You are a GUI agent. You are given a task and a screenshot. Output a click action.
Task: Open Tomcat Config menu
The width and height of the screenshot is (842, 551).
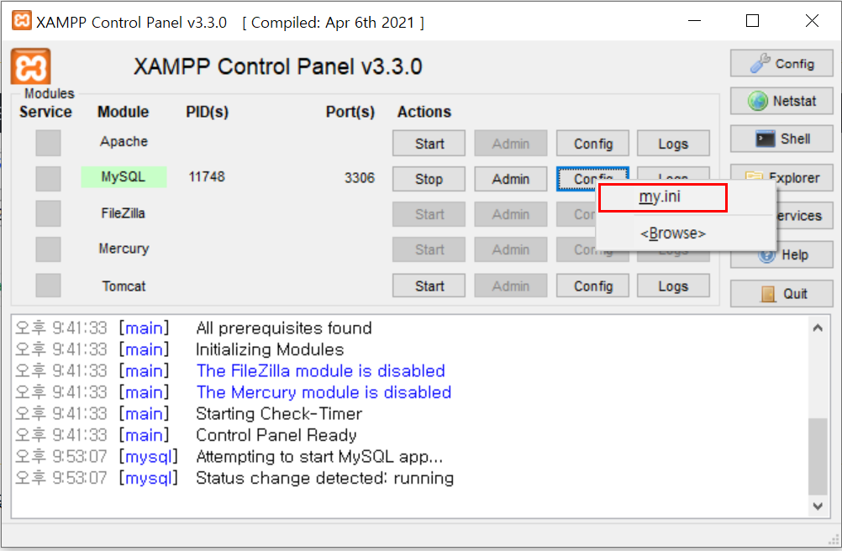click(592, 286)
